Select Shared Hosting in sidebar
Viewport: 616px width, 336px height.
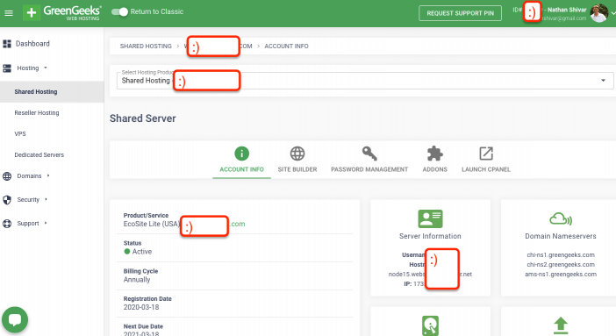[36, 91]
